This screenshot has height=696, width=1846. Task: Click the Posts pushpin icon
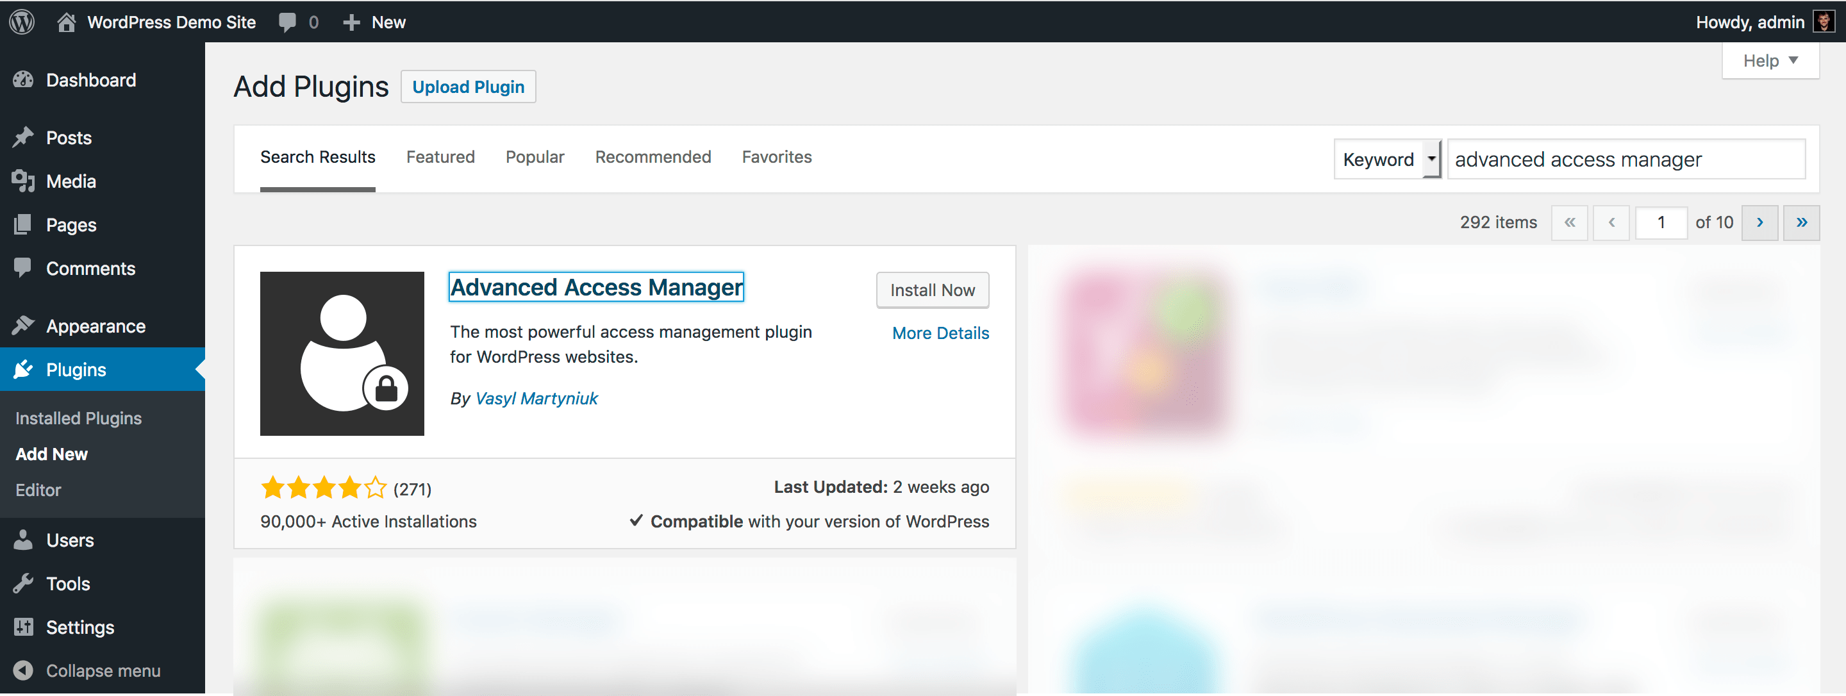23,137
